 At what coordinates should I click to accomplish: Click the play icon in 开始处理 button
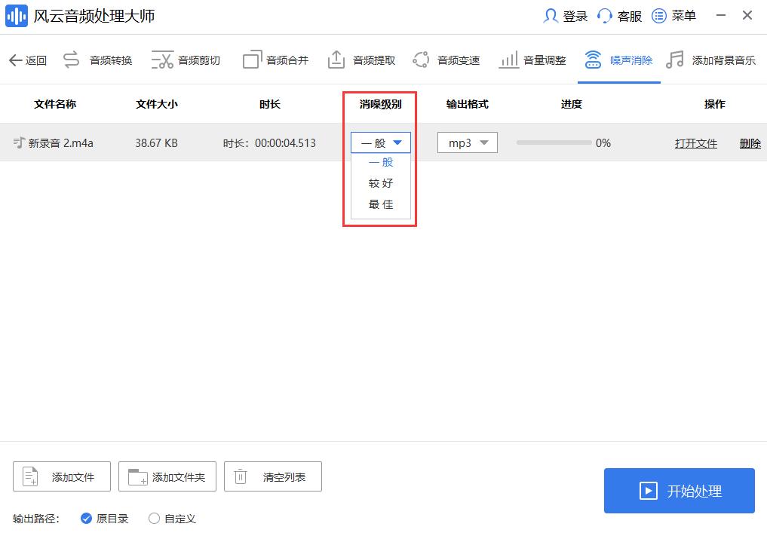click(x=648, y=491)
